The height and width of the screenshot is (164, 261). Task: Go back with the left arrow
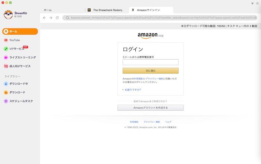(x=44, y=18)
